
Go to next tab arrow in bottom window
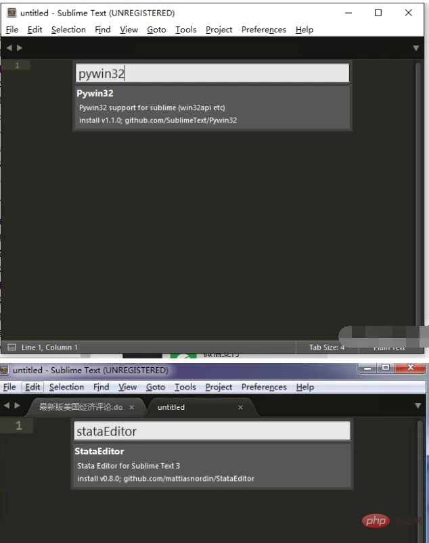(18, 405)
